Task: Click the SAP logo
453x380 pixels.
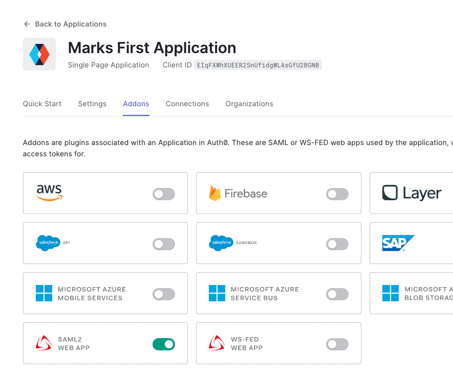Action: (398, 243)
